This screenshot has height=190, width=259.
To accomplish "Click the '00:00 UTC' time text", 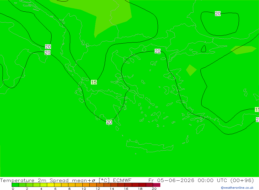I will pos(212,180).
